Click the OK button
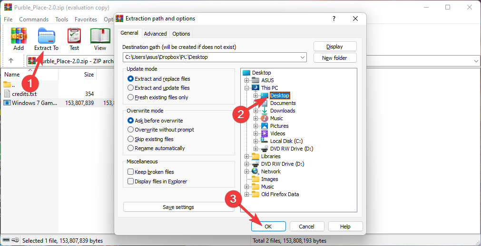Viewport: 481px width, 246px height. [x=268, y=227]
